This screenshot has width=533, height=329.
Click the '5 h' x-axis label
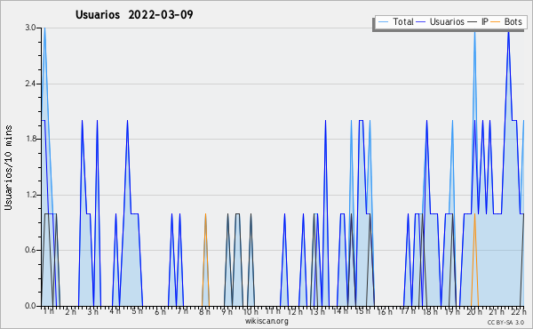(x=138, y=311)
